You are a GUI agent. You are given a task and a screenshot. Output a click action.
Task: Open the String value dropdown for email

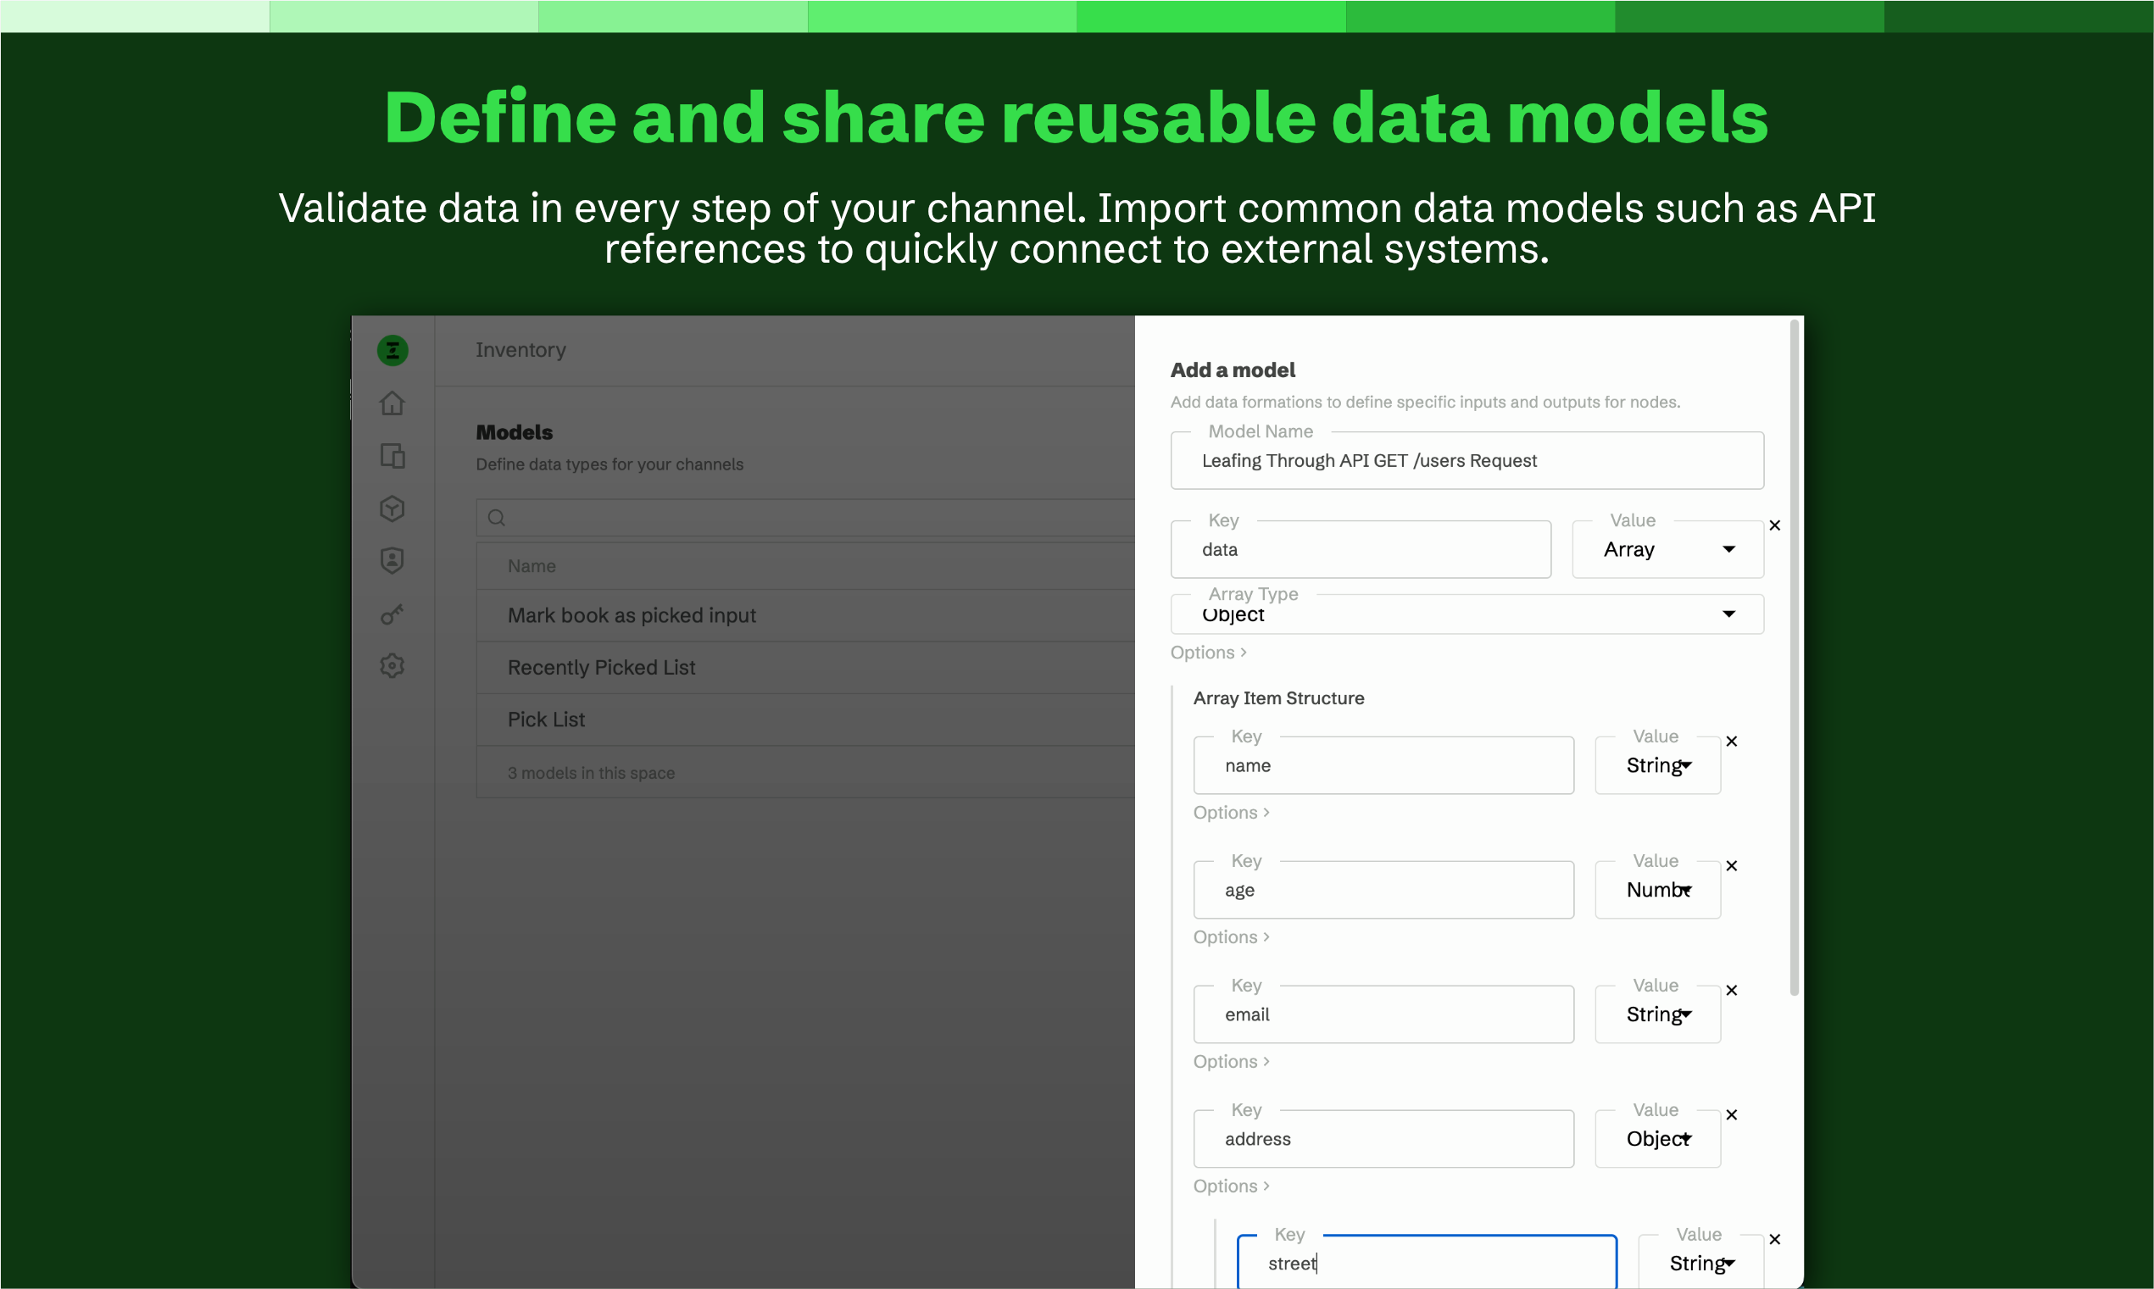[x=1657, y=1014]
